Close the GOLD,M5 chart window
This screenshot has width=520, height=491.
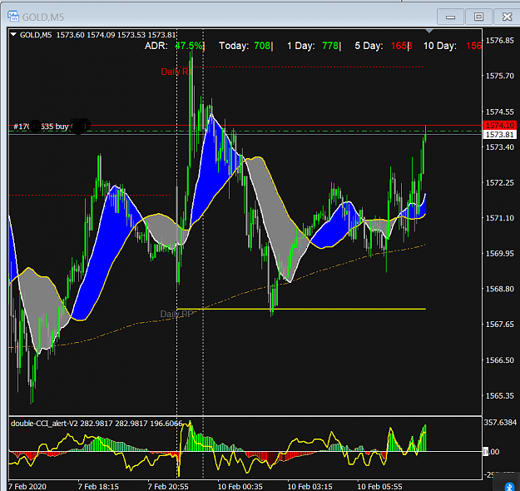click(x=507, y=17)
